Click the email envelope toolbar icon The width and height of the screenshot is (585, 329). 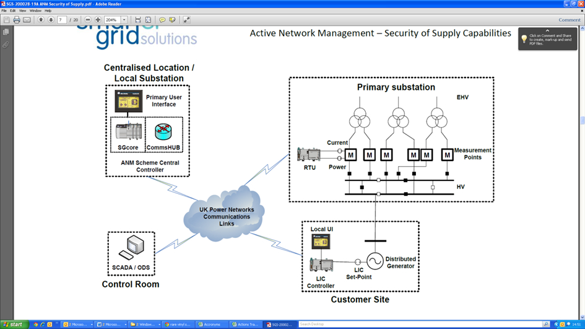tap(27, 20)
